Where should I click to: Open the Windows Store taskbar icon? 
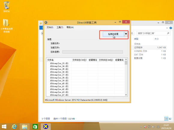(x=35, y=127)
